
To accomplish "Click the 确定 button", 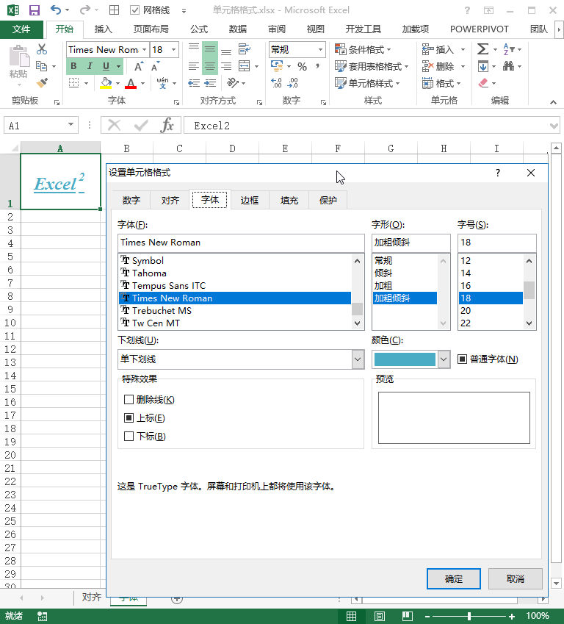I will click(454, 578).
